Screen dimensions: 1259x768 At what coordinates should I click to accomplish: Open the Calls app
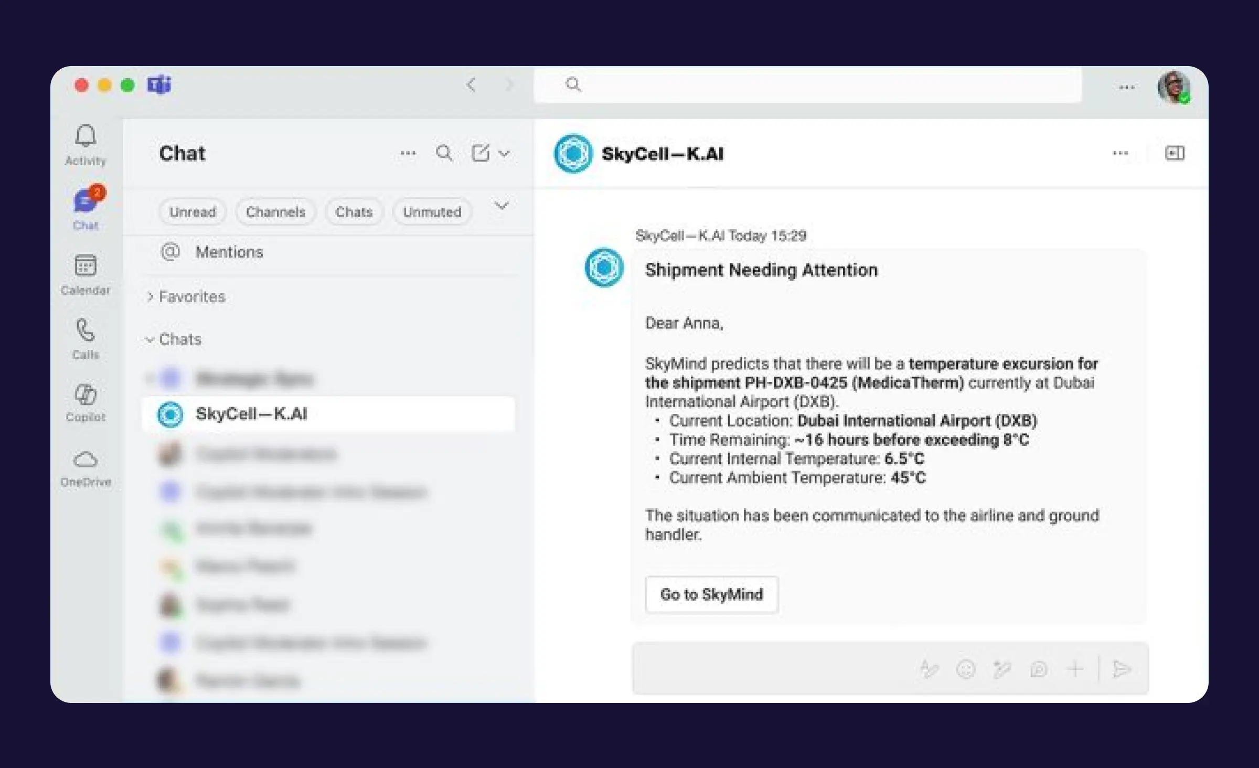click(86, 339)
